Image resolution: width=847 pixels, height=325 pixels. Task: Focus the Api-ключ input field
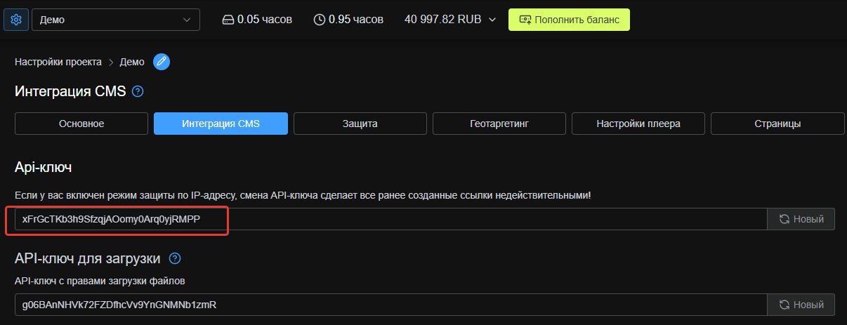(390, 219)
